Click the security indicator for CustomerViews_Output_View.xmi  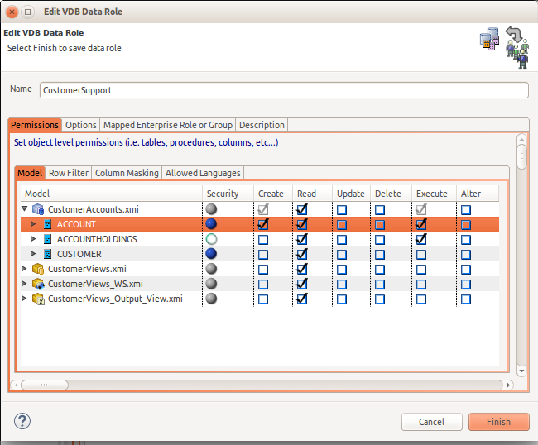[x=211, y=299]
